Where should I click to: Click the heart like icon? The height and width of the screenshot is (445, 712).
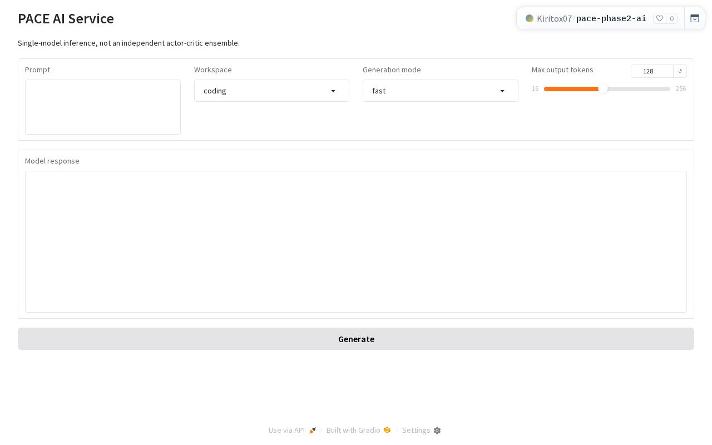coord(660,18)
